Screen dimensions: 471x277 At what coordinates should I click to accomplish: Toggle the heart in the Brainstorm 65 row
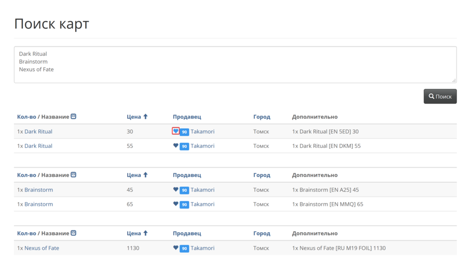coord(176,204)
